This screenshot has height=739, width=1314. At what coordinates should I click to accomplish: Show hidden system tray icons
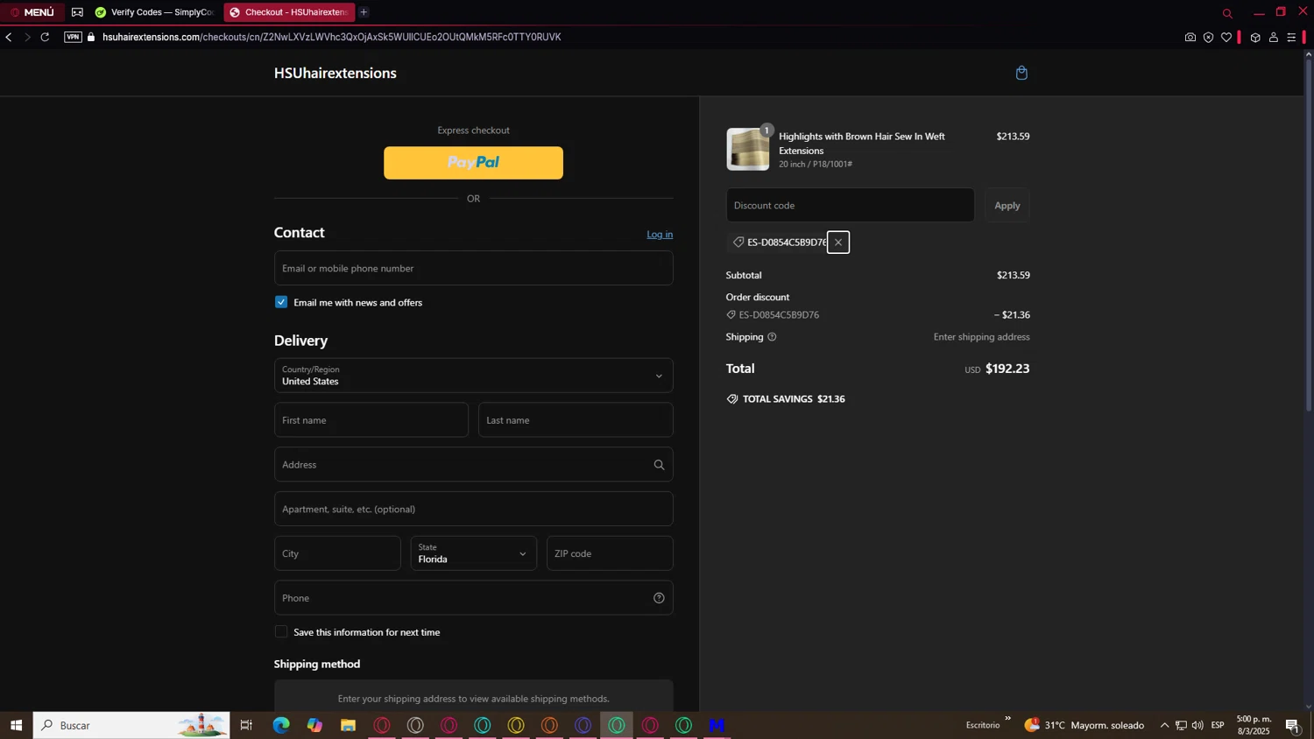coord(1164,725)
